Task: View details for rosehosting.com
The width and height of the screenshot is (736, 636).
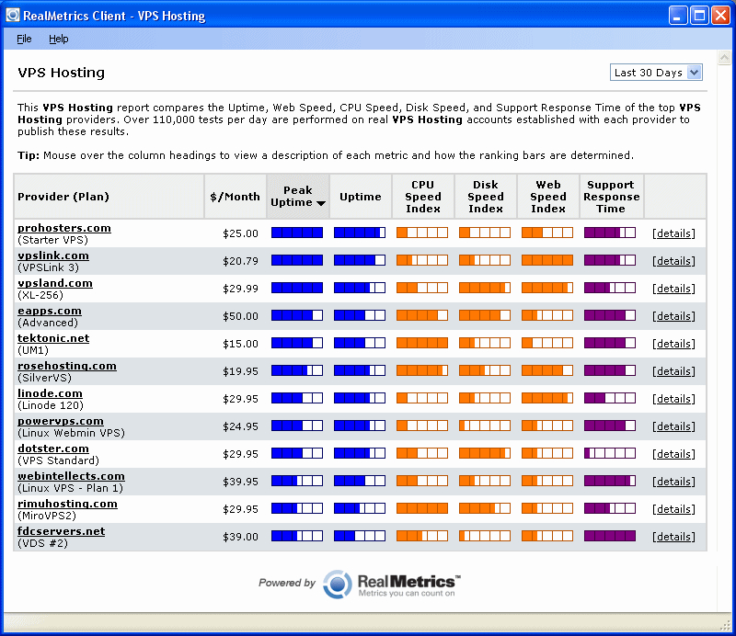Action: point(673,371)
